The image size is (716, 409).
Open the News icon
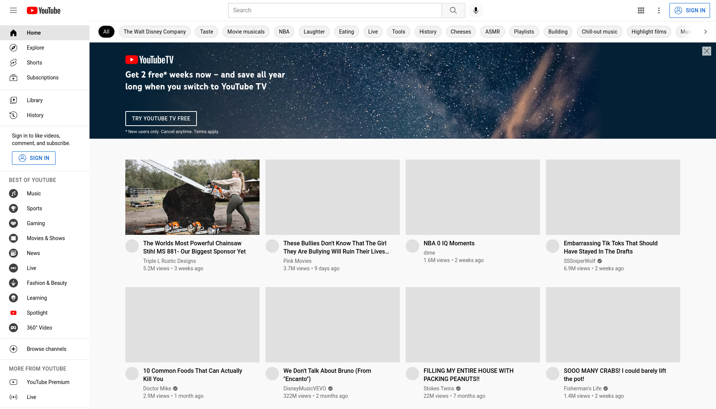tap(13, 253)
